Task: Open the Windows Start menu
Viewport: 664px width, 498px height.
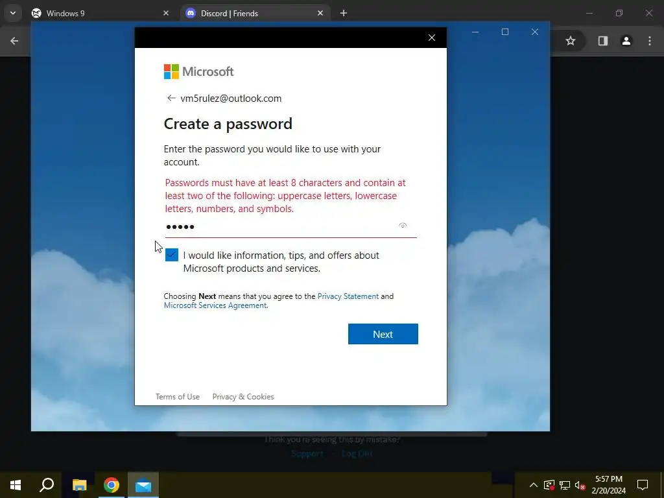Action: 16,485
